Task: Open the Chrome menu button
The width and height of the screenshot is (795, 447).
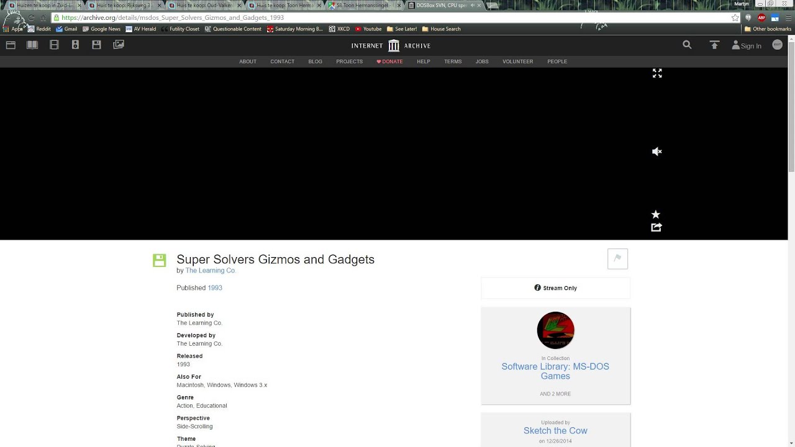Action: coord(789,18)
